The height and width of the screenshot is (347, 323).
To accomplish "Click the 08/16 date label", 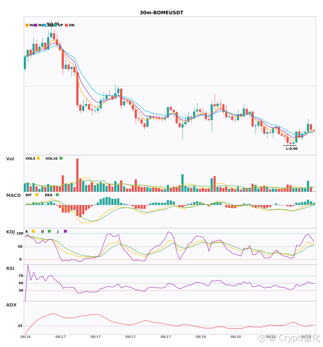I will pos(26,337).
